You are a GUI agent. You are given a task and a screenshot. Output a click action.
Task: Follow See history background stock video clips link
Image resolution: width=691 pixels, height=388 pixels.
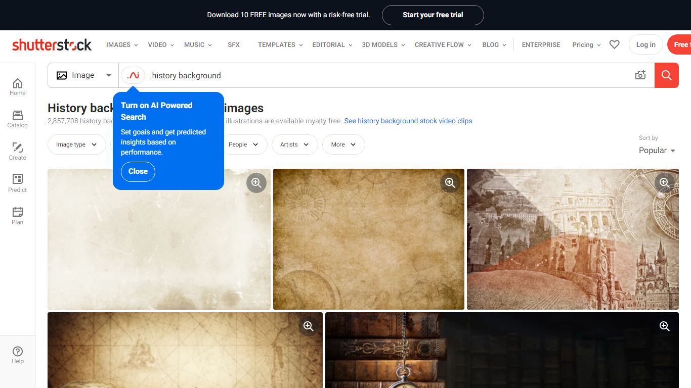[x=408, y=121]
